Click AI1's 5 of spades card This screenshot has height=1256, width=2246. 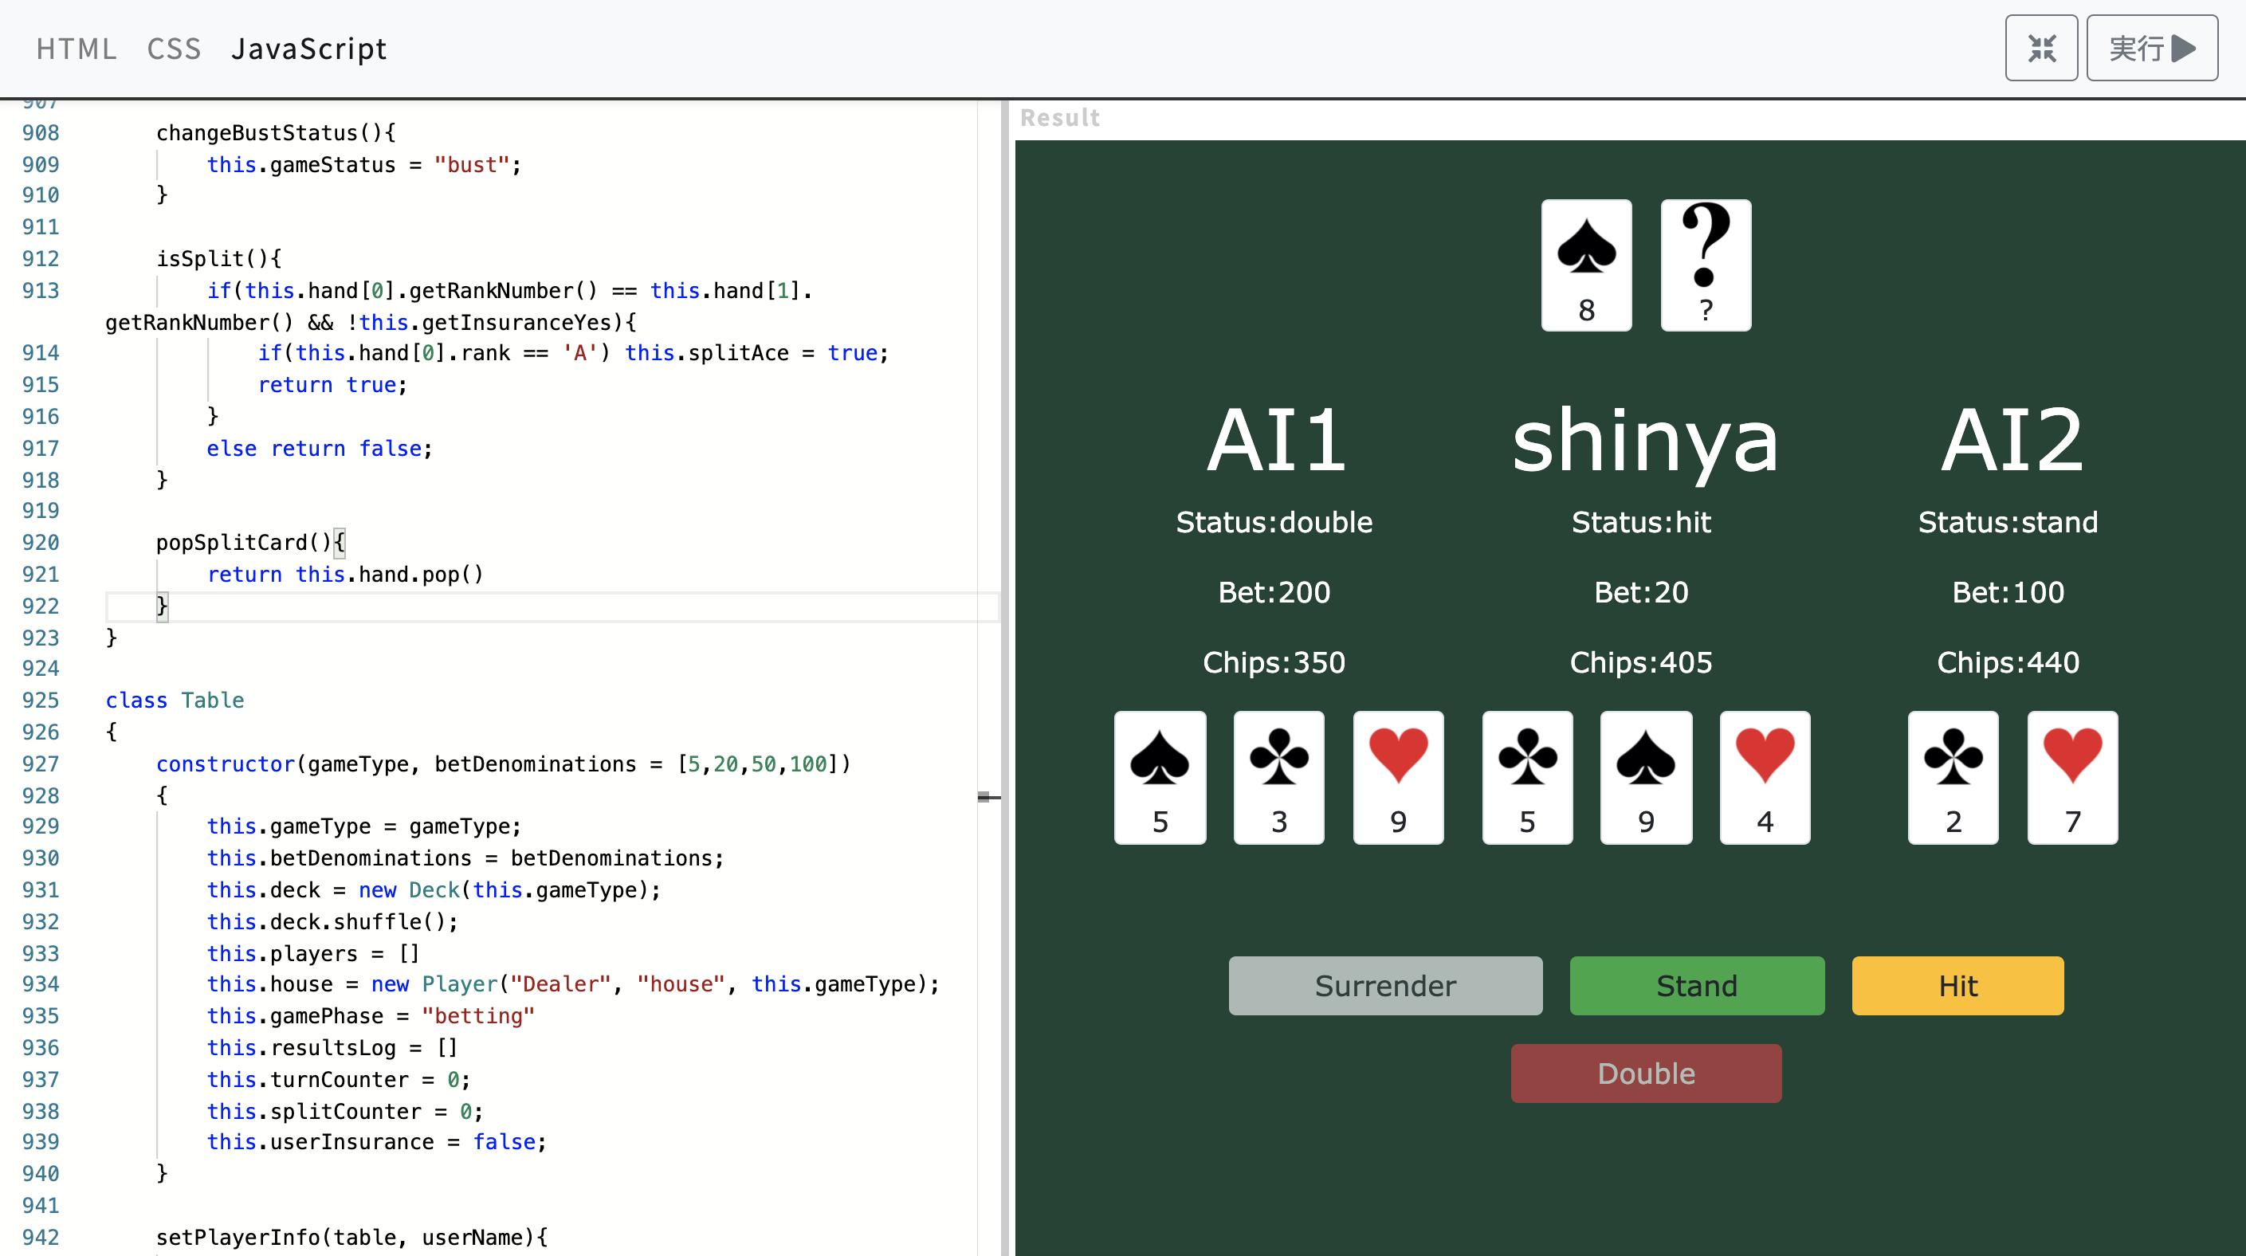click(x=1160, y=778)
